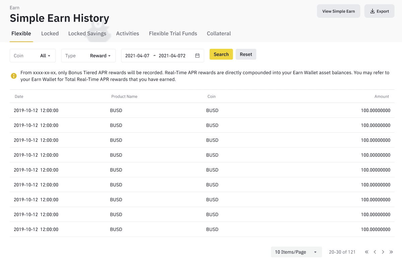Go to the previous results page

tap(375, 252)
